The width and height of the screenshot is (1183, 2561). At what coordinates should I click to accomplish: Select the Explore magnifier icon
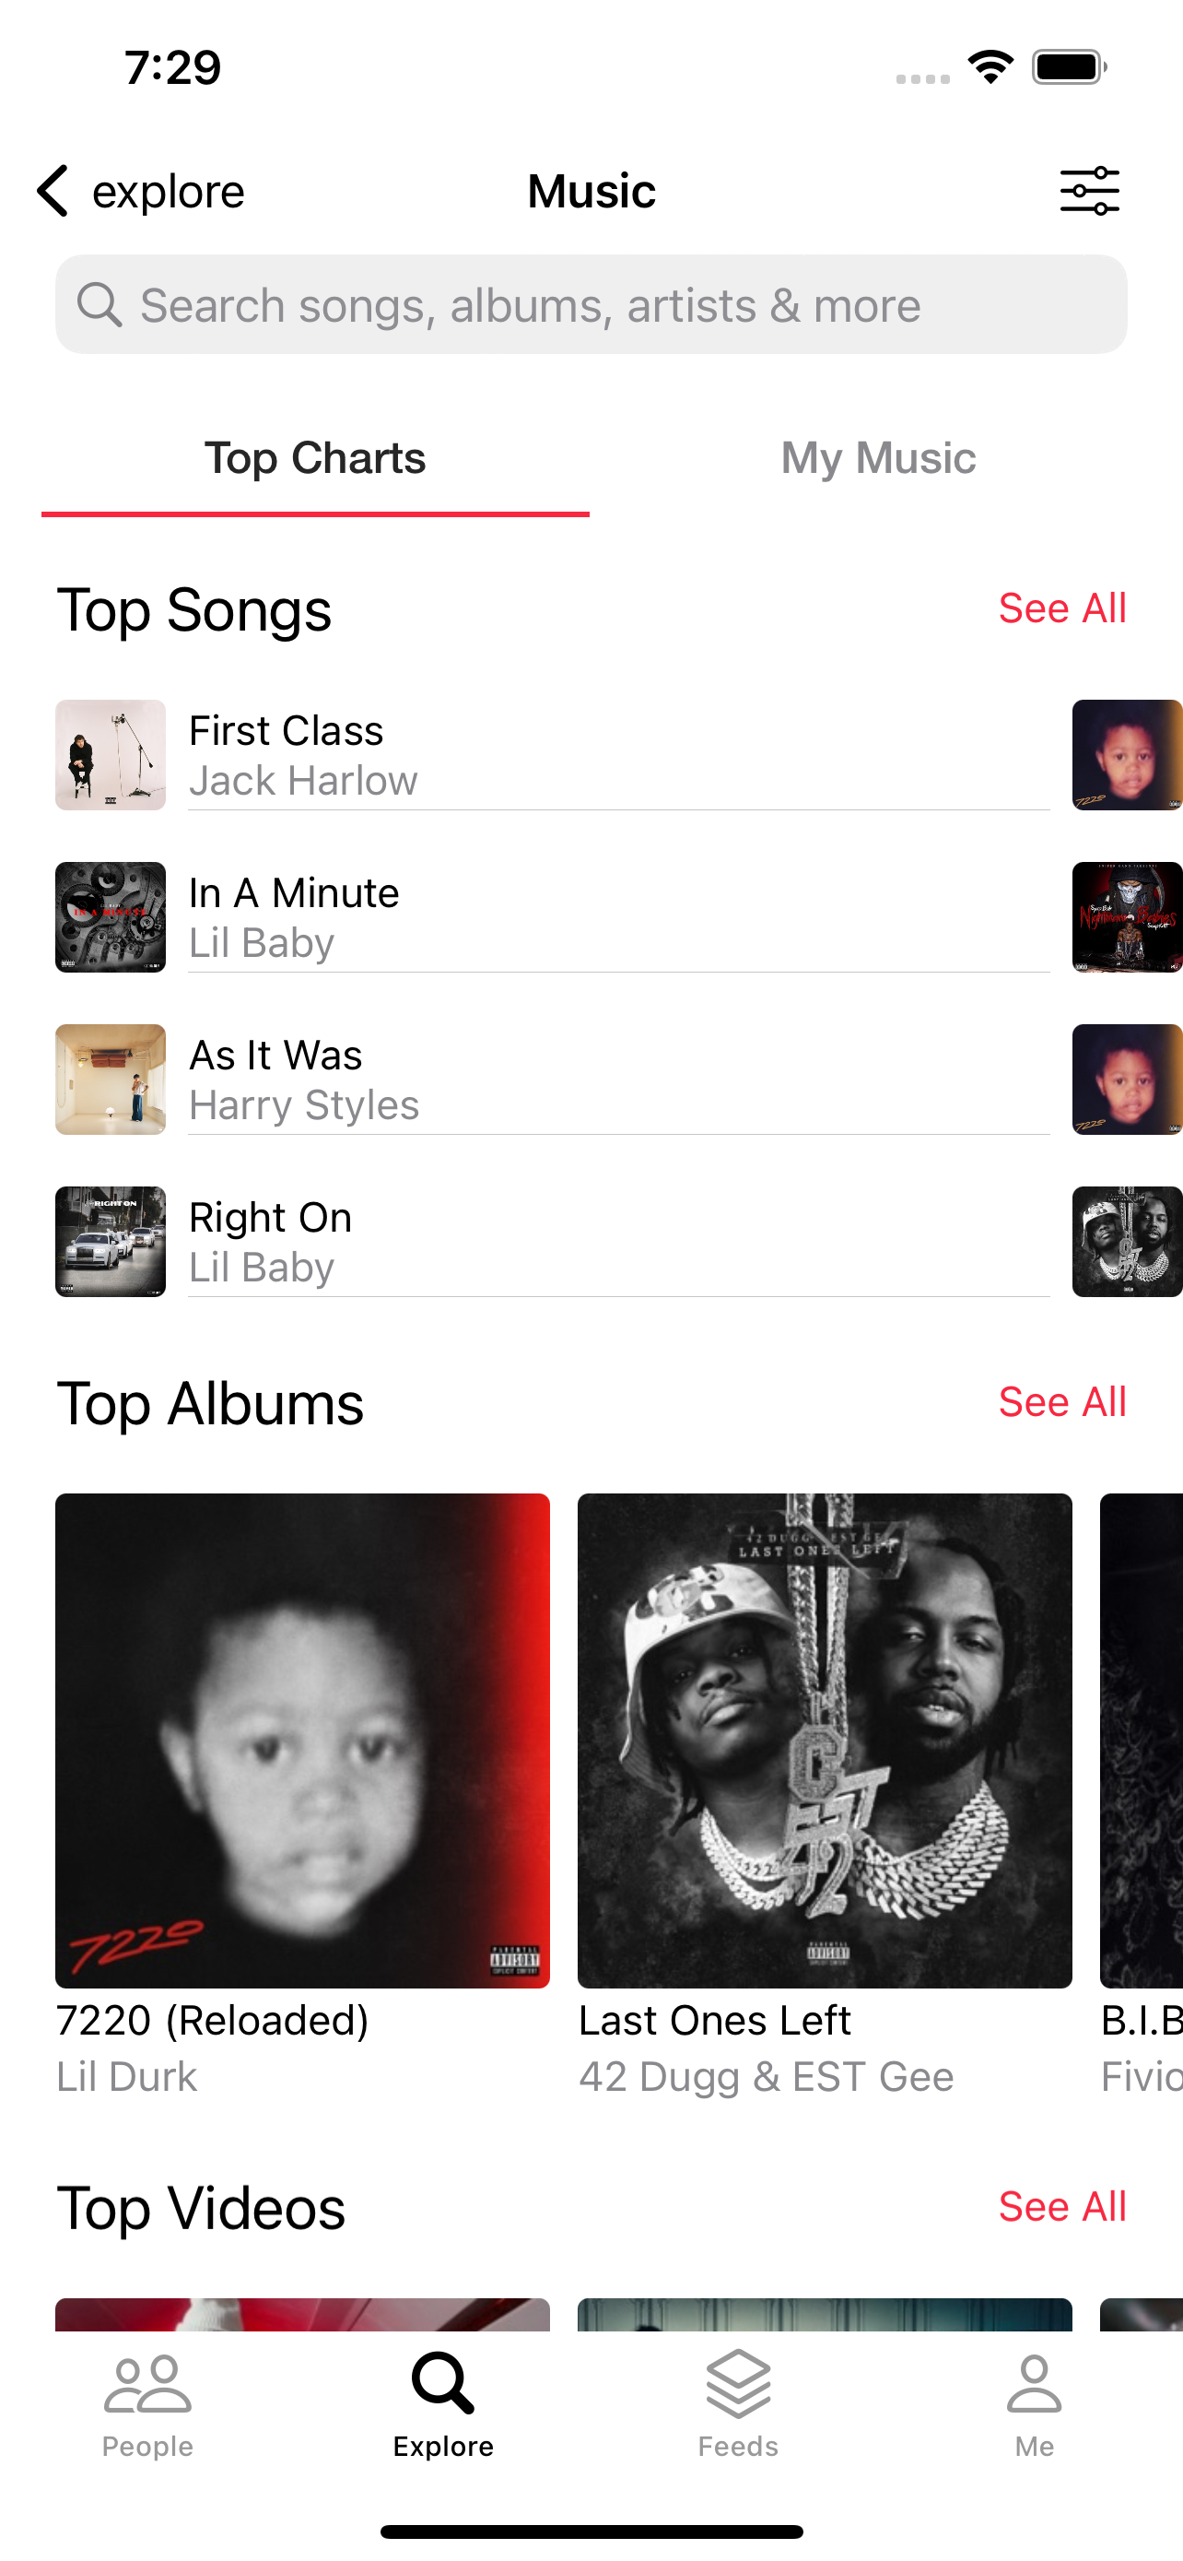[x=443, y=2382]
